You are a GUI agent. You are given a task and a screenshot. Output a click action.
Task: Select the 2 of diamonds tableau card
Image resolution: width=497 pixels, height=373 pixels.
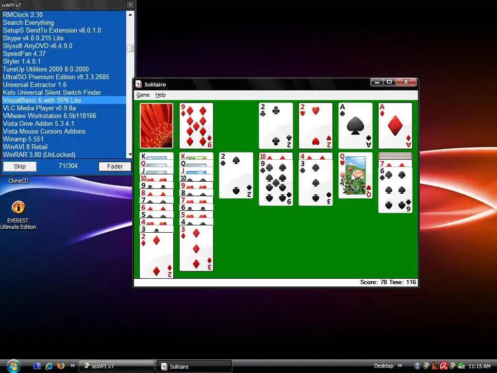point(157,255)
